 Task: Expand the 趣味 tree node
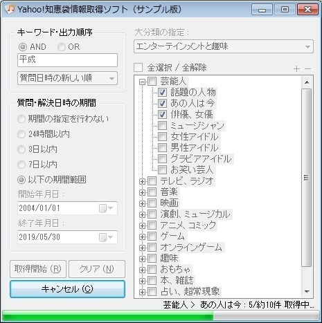click(x=142, y=259)
